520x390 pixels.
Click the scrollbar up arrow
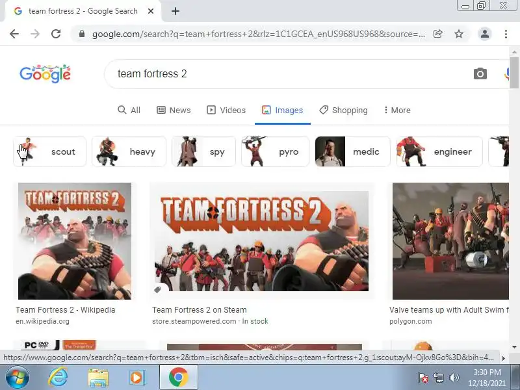click(x=514, y=52)
